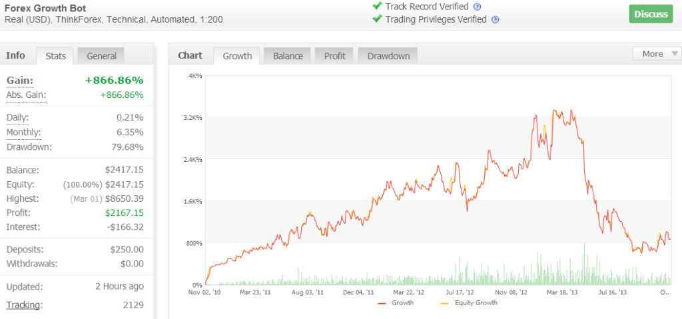Switch to the Drawdown chart tab
Viewport: 682px width, 319px height.
click(388, 56)
